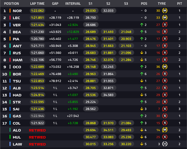Click the yellow down arrow for HUL
The width and height of the screenshot is (187, 149).
(x=141, y=137)
